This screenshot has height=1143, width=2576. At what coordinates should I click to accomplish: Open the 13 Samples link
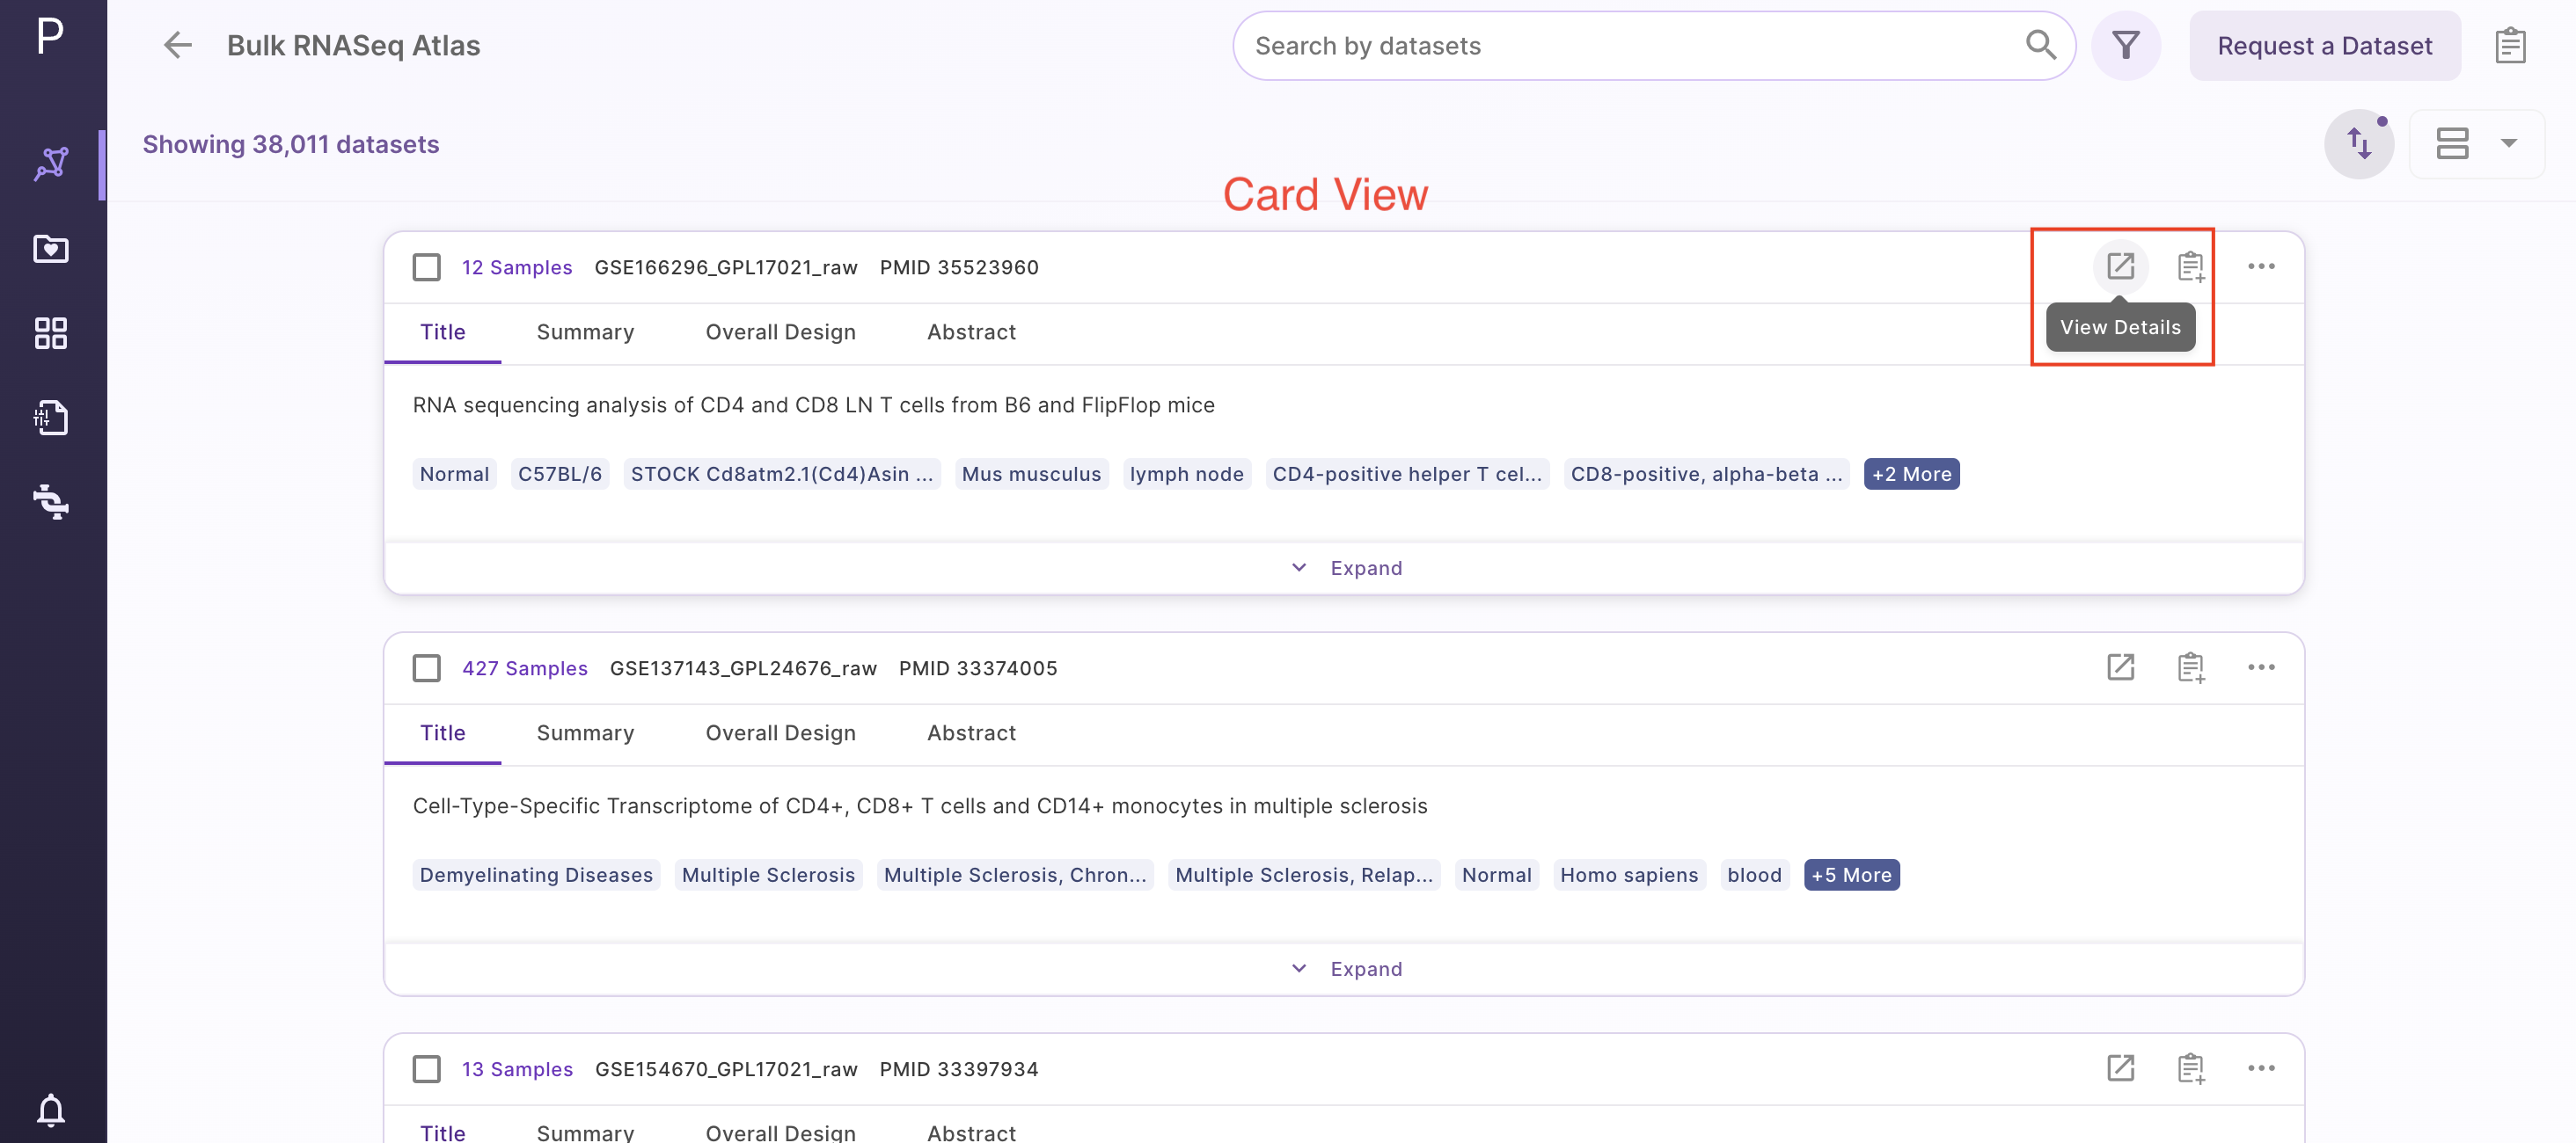(x=517, y=1069)
